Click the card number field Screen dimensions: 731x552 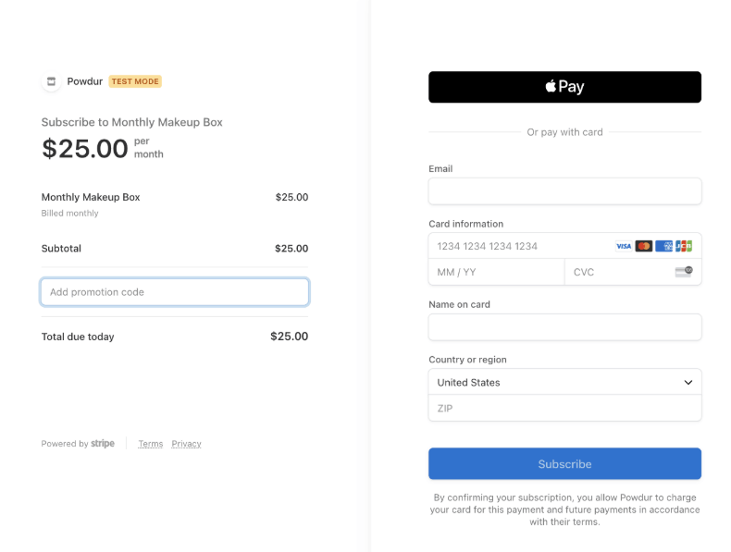(x=518, y=246)
